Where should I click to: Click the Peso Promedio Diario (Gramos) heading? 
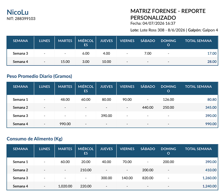[x=39, y=76]
